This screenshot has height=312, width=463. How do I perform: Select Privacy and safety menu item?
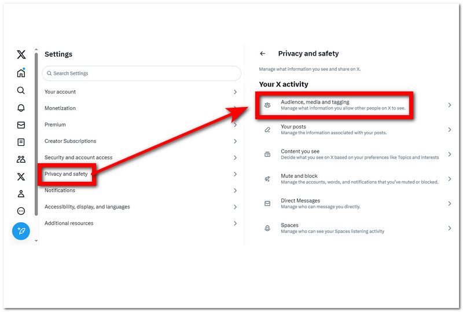click(66, 174)
